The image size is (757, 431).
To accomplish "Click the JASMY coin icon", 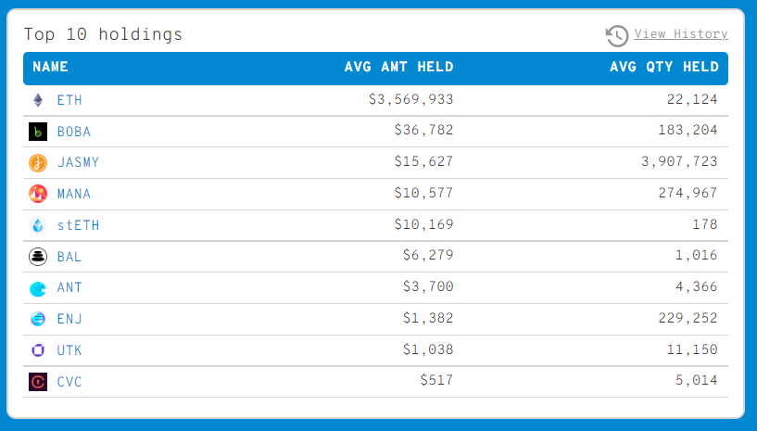I will coord(38,163).
